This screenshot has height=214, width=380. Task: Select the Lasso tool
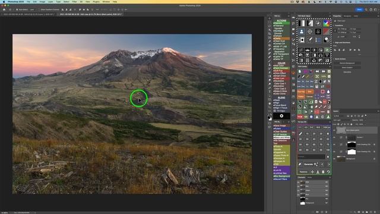(x=270, y=26)
